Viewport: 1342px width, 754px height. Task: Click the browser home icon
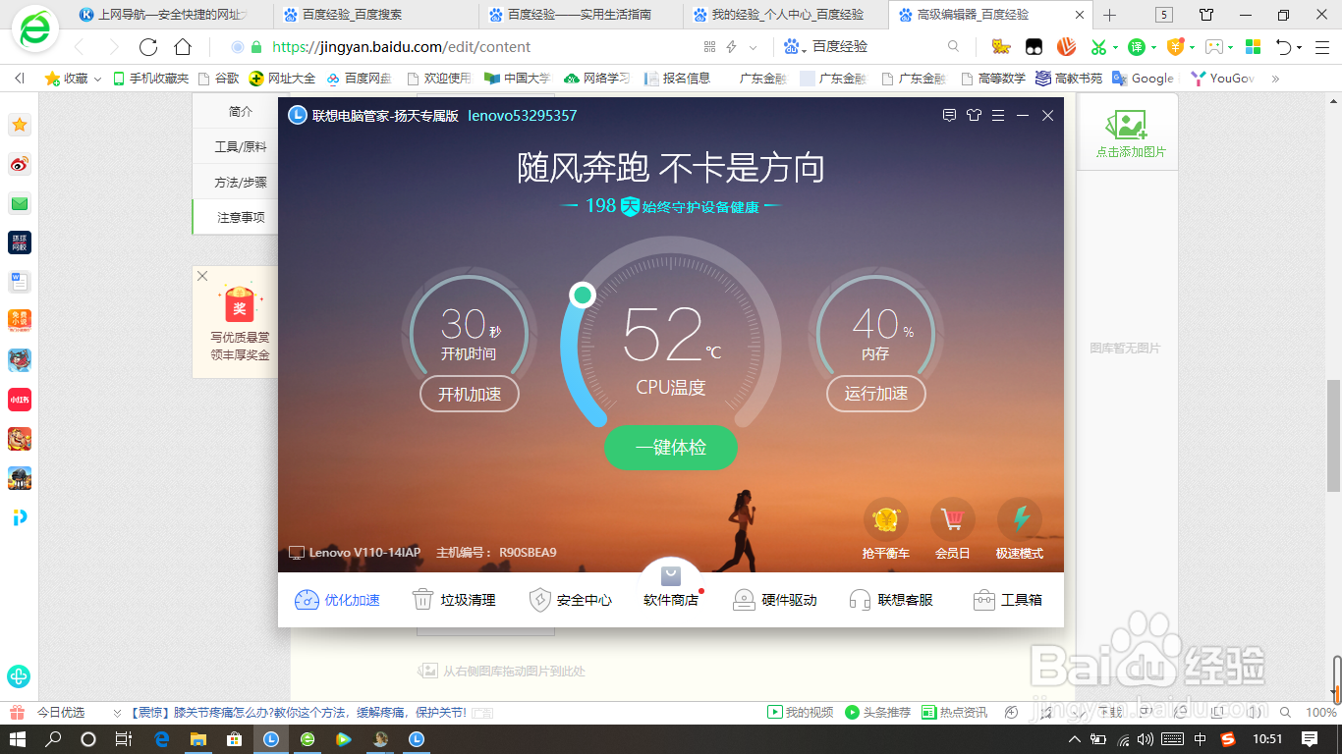point(183,47)
